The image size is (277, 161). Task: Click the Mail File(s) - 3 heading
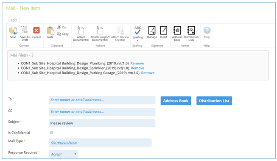click(x=22, y=55)
